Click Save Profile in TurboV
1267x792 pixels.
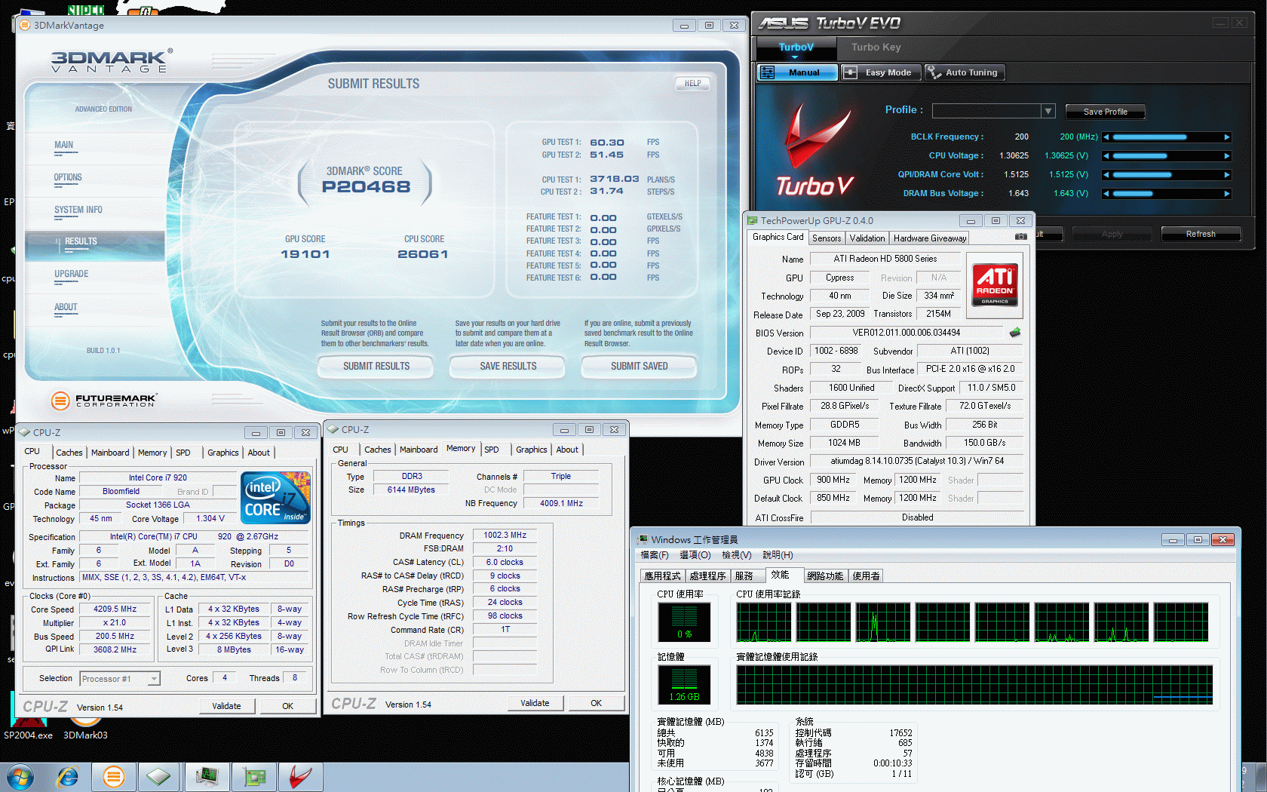coord(1105,112)
